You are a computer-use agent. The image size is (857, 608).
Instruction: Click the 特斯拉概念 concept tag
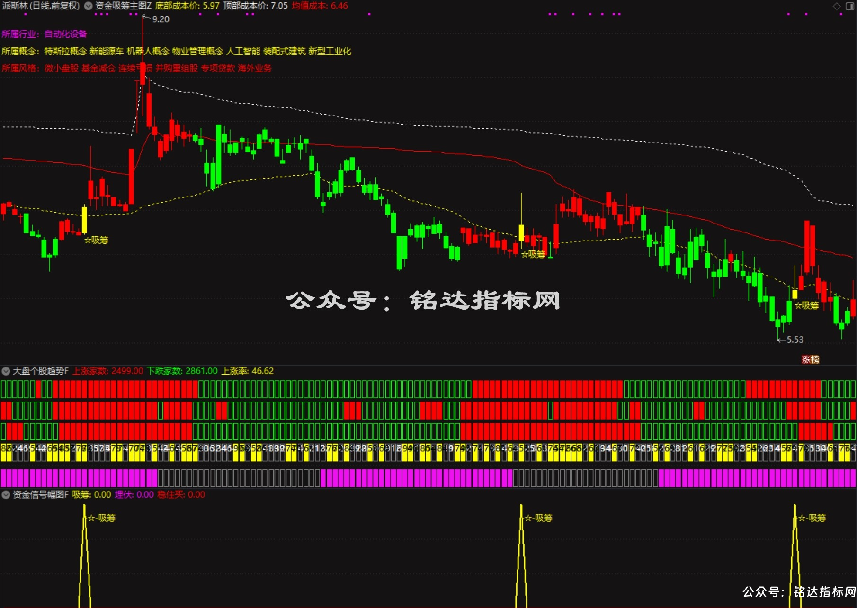tap(65, 51)
